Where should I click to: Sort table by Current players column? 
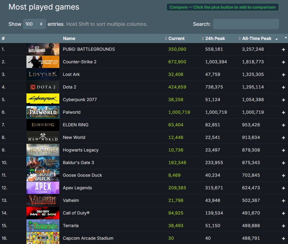pos(176,38)
